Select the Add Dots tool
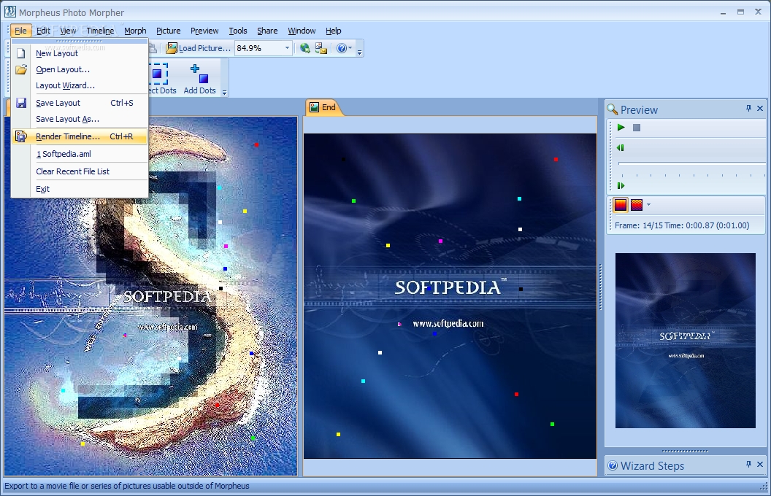 click(x=199, y=79)
